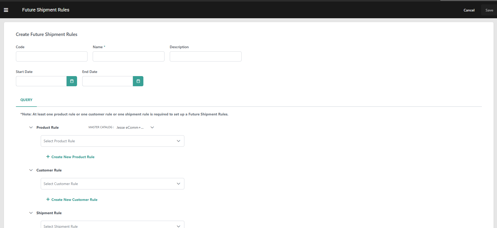The width and height of the screenshot is (497, 228).
Task: Click the Create Future Shipment Rules heading
Action: 46,34
